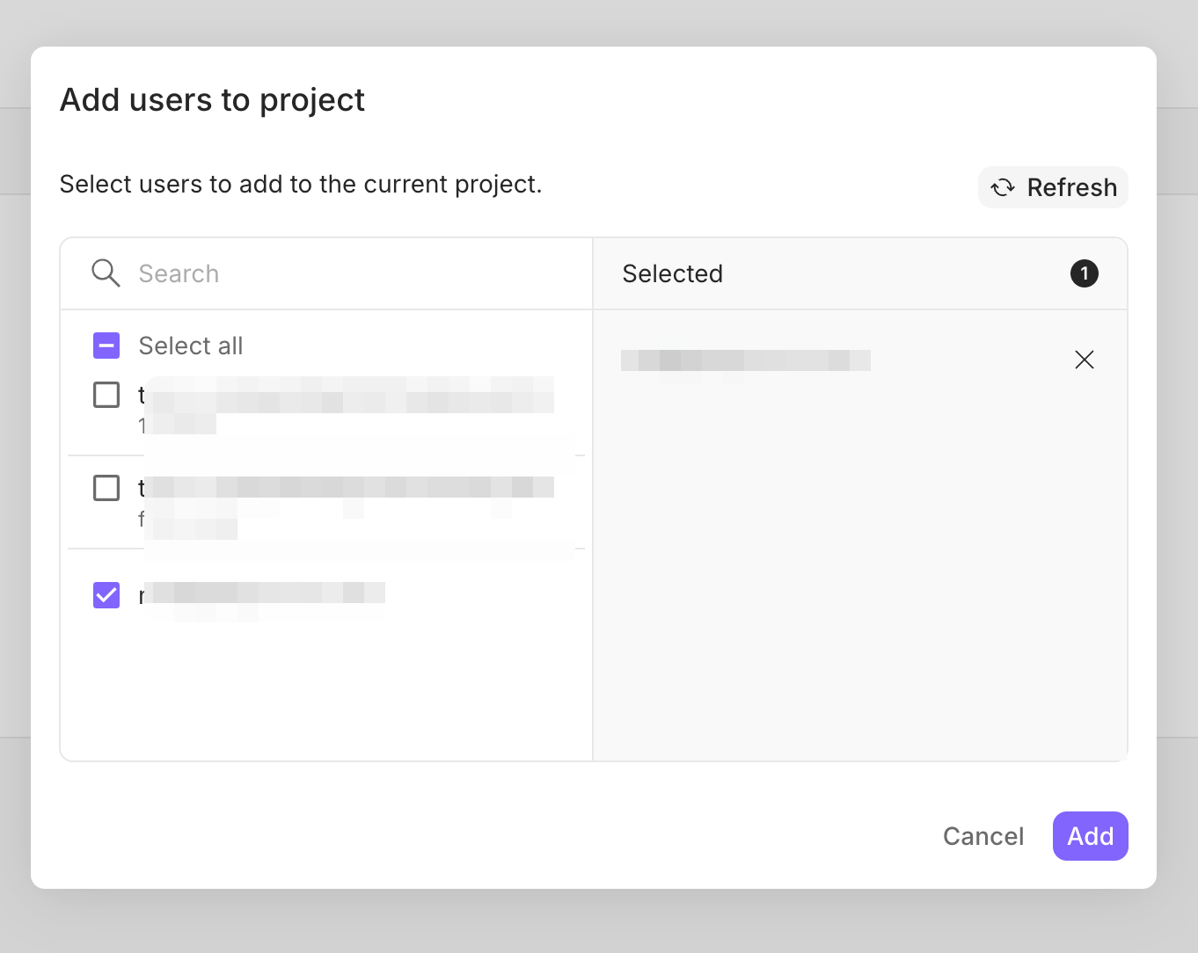
Task: Click the Refresh text label
Action: pyautogui.click(x=1071, y=187)
